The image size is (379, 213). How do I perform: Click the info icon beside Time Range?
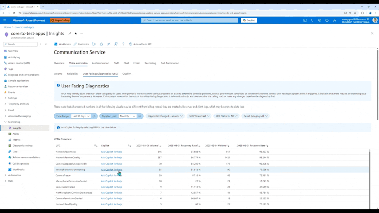click(94, 116)
